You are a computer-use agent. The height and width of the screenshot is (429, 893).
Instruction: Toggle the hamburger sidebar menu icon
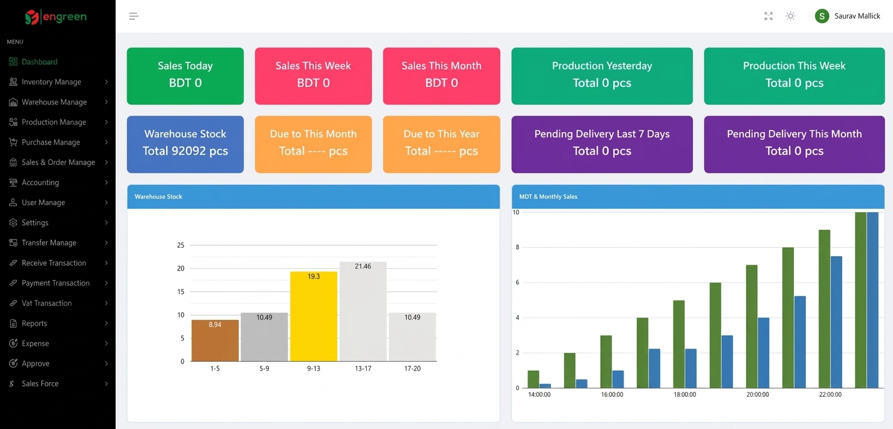pos(133,16)
